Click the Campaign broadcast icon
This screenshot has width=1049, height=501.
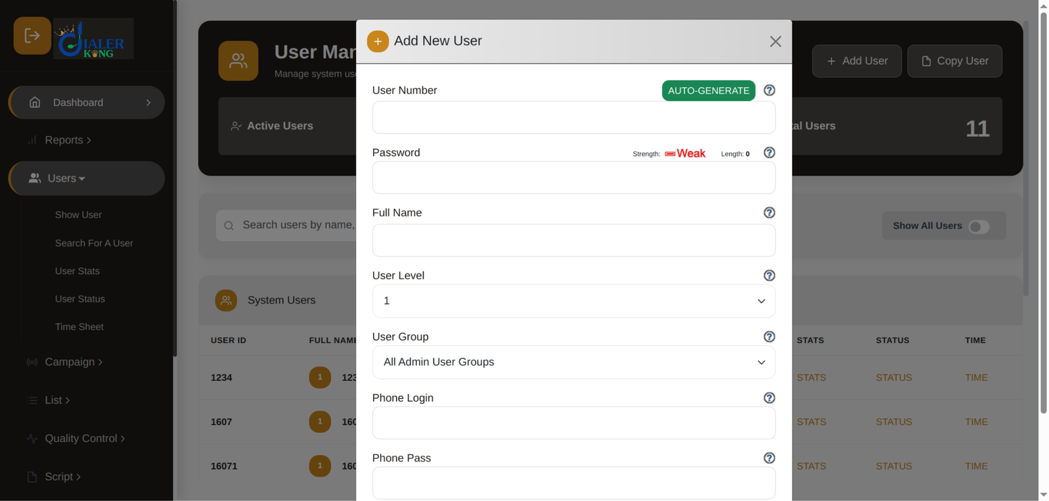(32, 362)
